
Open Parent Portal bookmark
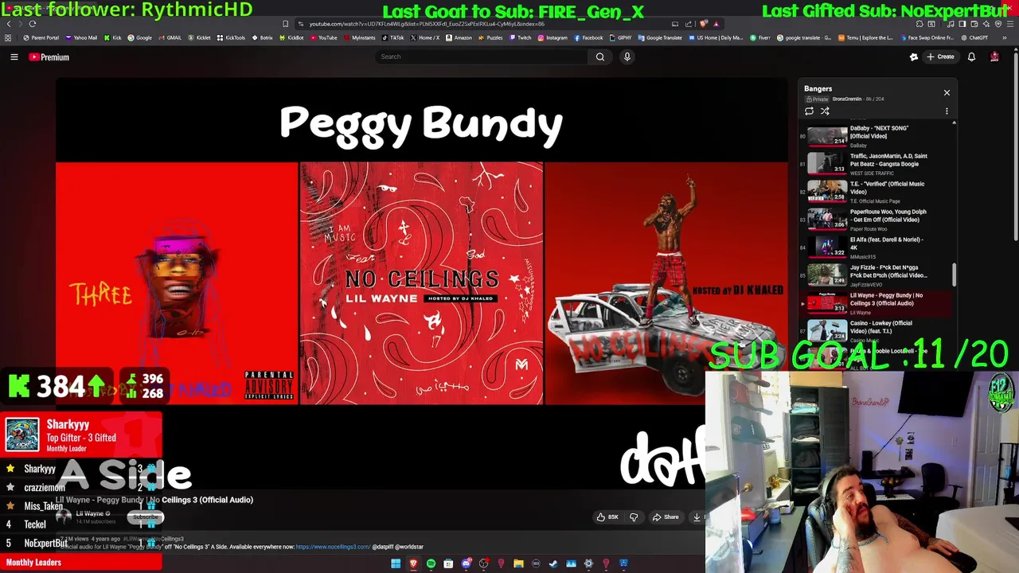pos(41,37)
